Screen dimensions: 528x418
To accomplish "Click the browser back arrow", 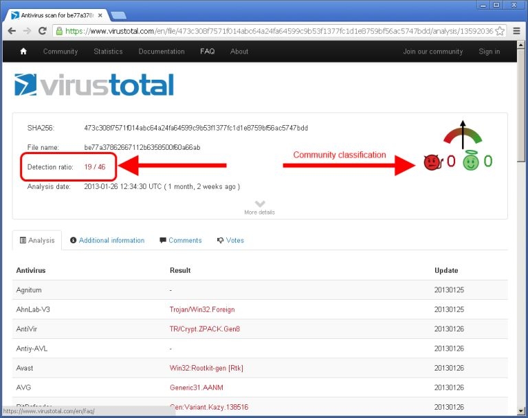I will pos(12,31).
